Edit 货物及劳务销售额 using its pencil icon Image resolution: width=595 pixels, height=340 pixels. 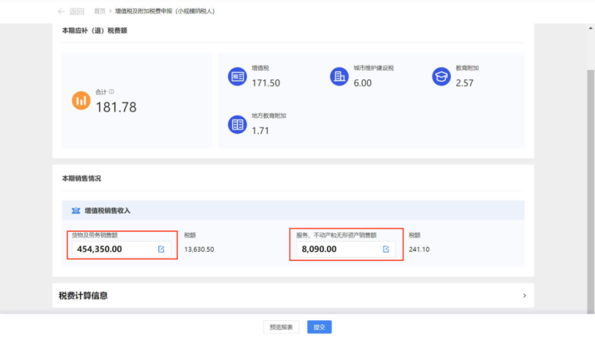(161, 249)
